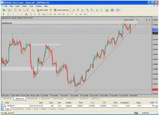Screen dimensions: 159x115
Task: Select the Horizontal Line tool
Action: pos(18,14)
